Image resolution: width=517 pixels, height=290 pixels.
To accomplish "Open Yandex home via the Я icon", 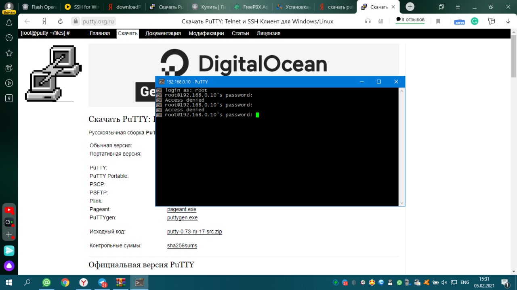I will point(44,21).
